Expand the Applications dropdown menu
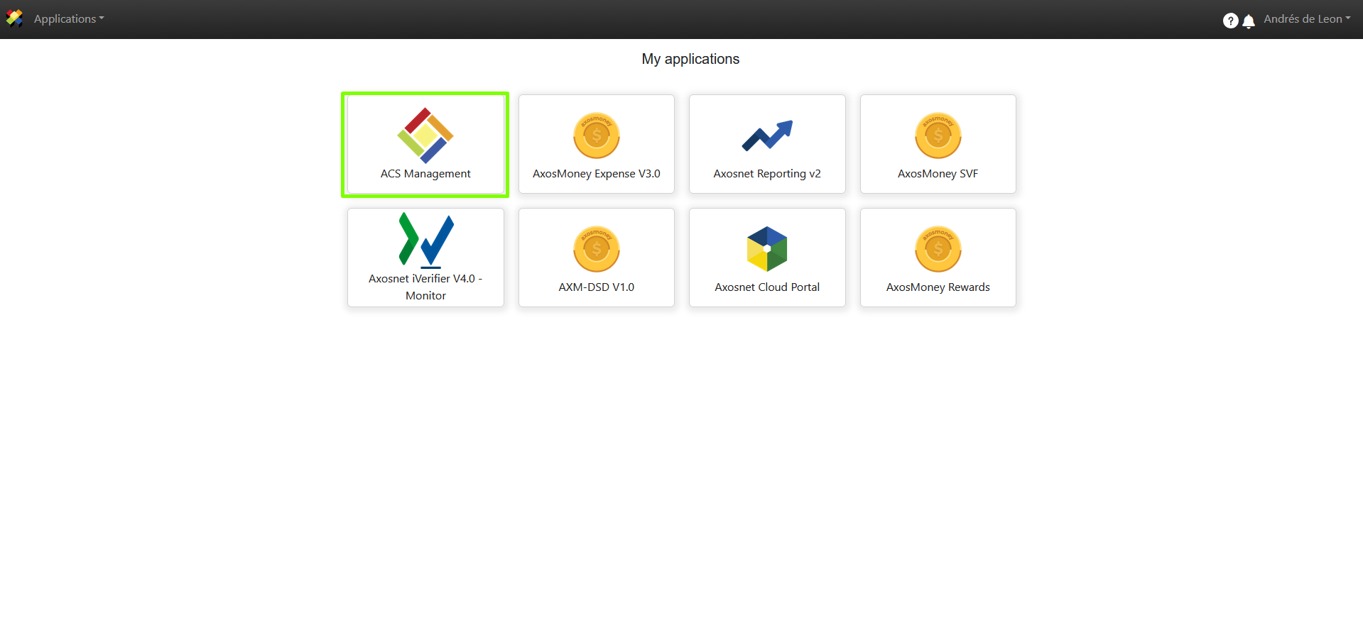1363x623 pixels. point(69,19)
